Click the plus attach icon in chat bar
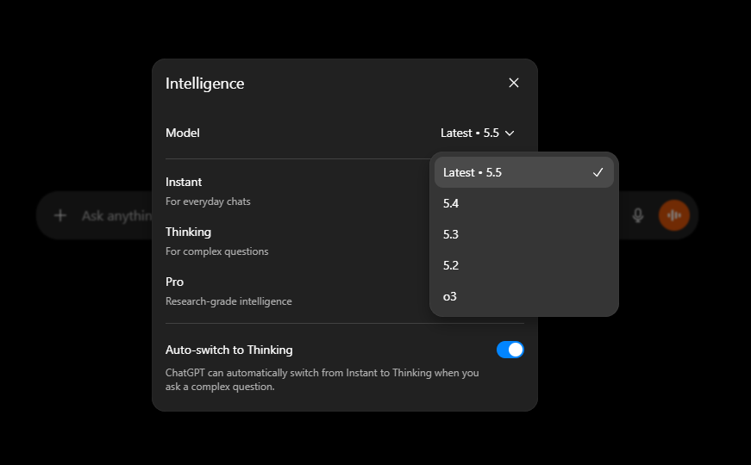Image resolution: width=751 pixels, height=465 pixels. point(59,216)
